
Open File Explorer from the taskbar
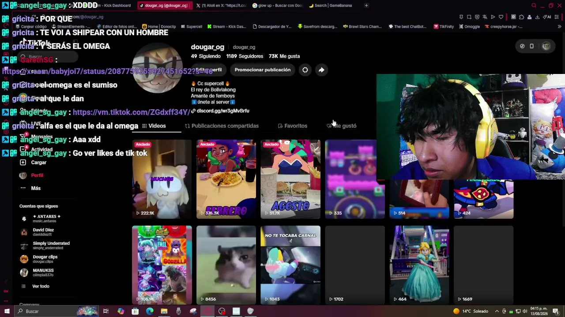click(164, 311)
